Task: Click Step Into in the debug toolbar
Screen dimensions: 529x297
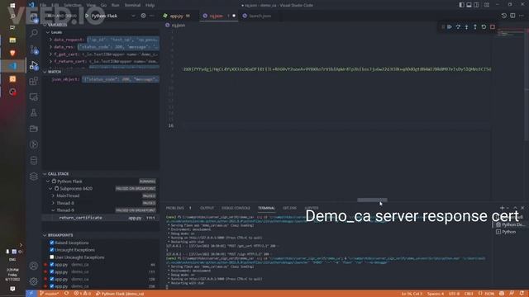Action: coord(466,27)
